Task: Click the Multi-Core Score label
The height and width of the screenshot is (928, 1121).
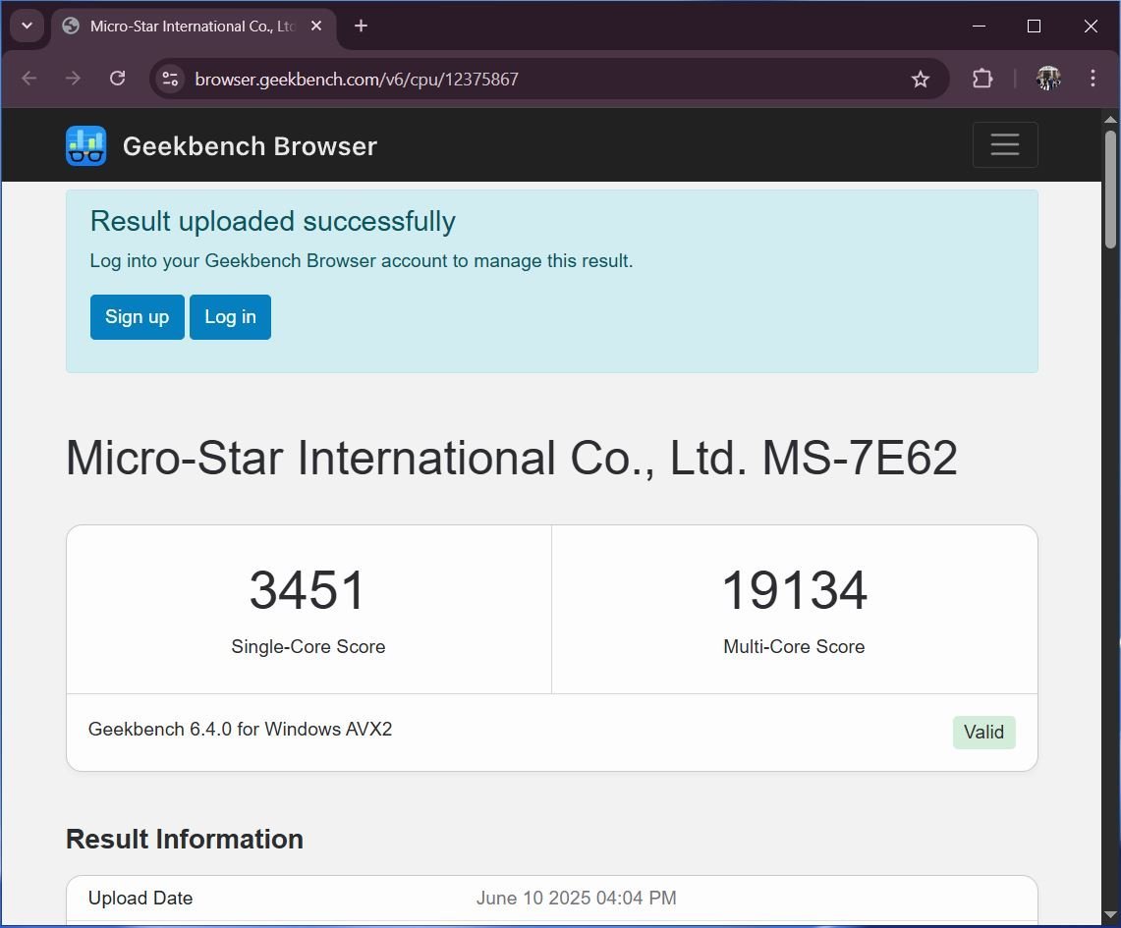Action: pyautogui.click(x=794, y=646)
